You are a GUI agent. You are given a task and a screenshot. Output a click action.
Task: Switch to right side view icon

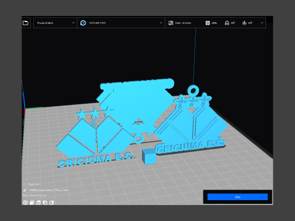[x=52, y=203]
